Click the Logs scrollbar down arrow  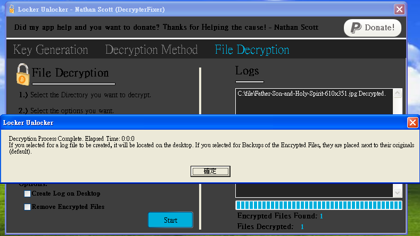[x=397, y=192]
